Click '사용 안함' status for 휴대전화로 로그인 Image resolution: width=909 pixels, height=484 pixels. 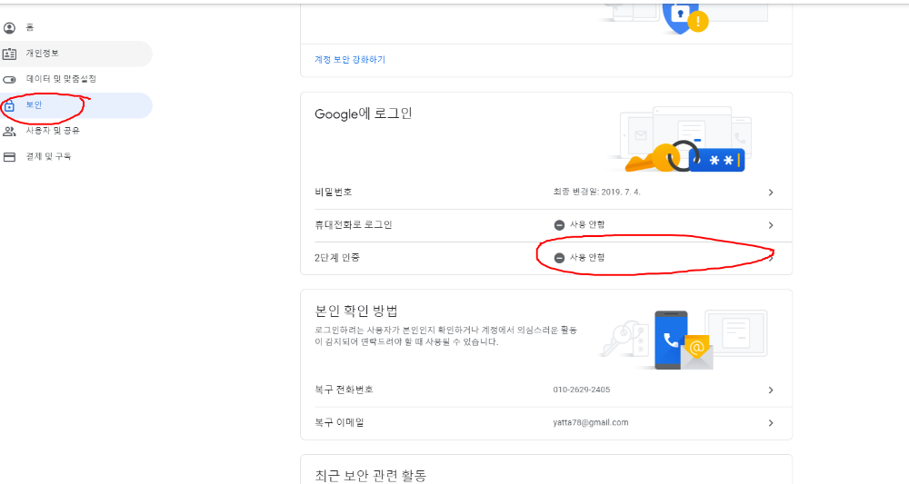tap(586, 224)
